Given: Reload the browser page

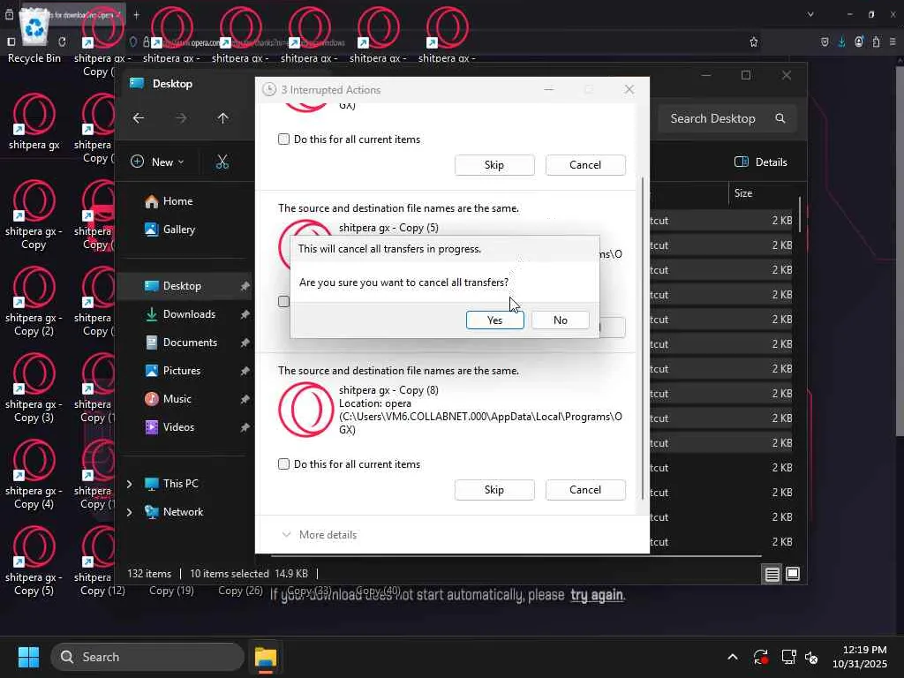Looking at the screenshot, I should point(62,41).
